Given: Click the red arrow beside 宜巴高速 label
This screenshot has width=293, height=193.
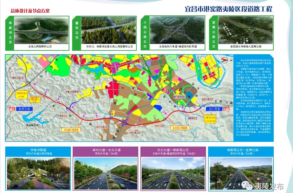Looking at the screenshot, I should pyautogui.click(x=226, y=109).
